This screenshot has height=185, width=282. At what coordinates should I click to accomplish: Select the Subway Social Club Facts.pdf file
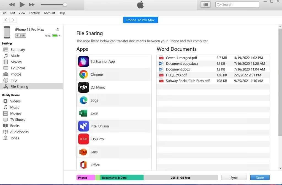click(188, 81)
